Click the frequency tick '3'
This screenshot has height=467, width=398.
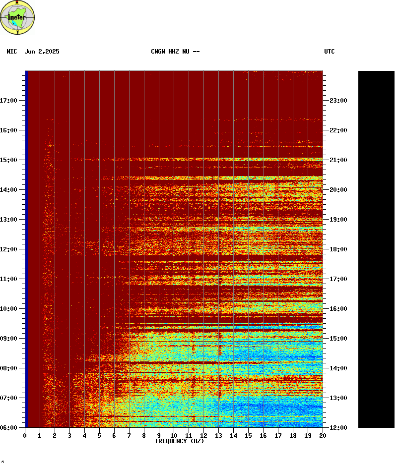pos(69,436)
